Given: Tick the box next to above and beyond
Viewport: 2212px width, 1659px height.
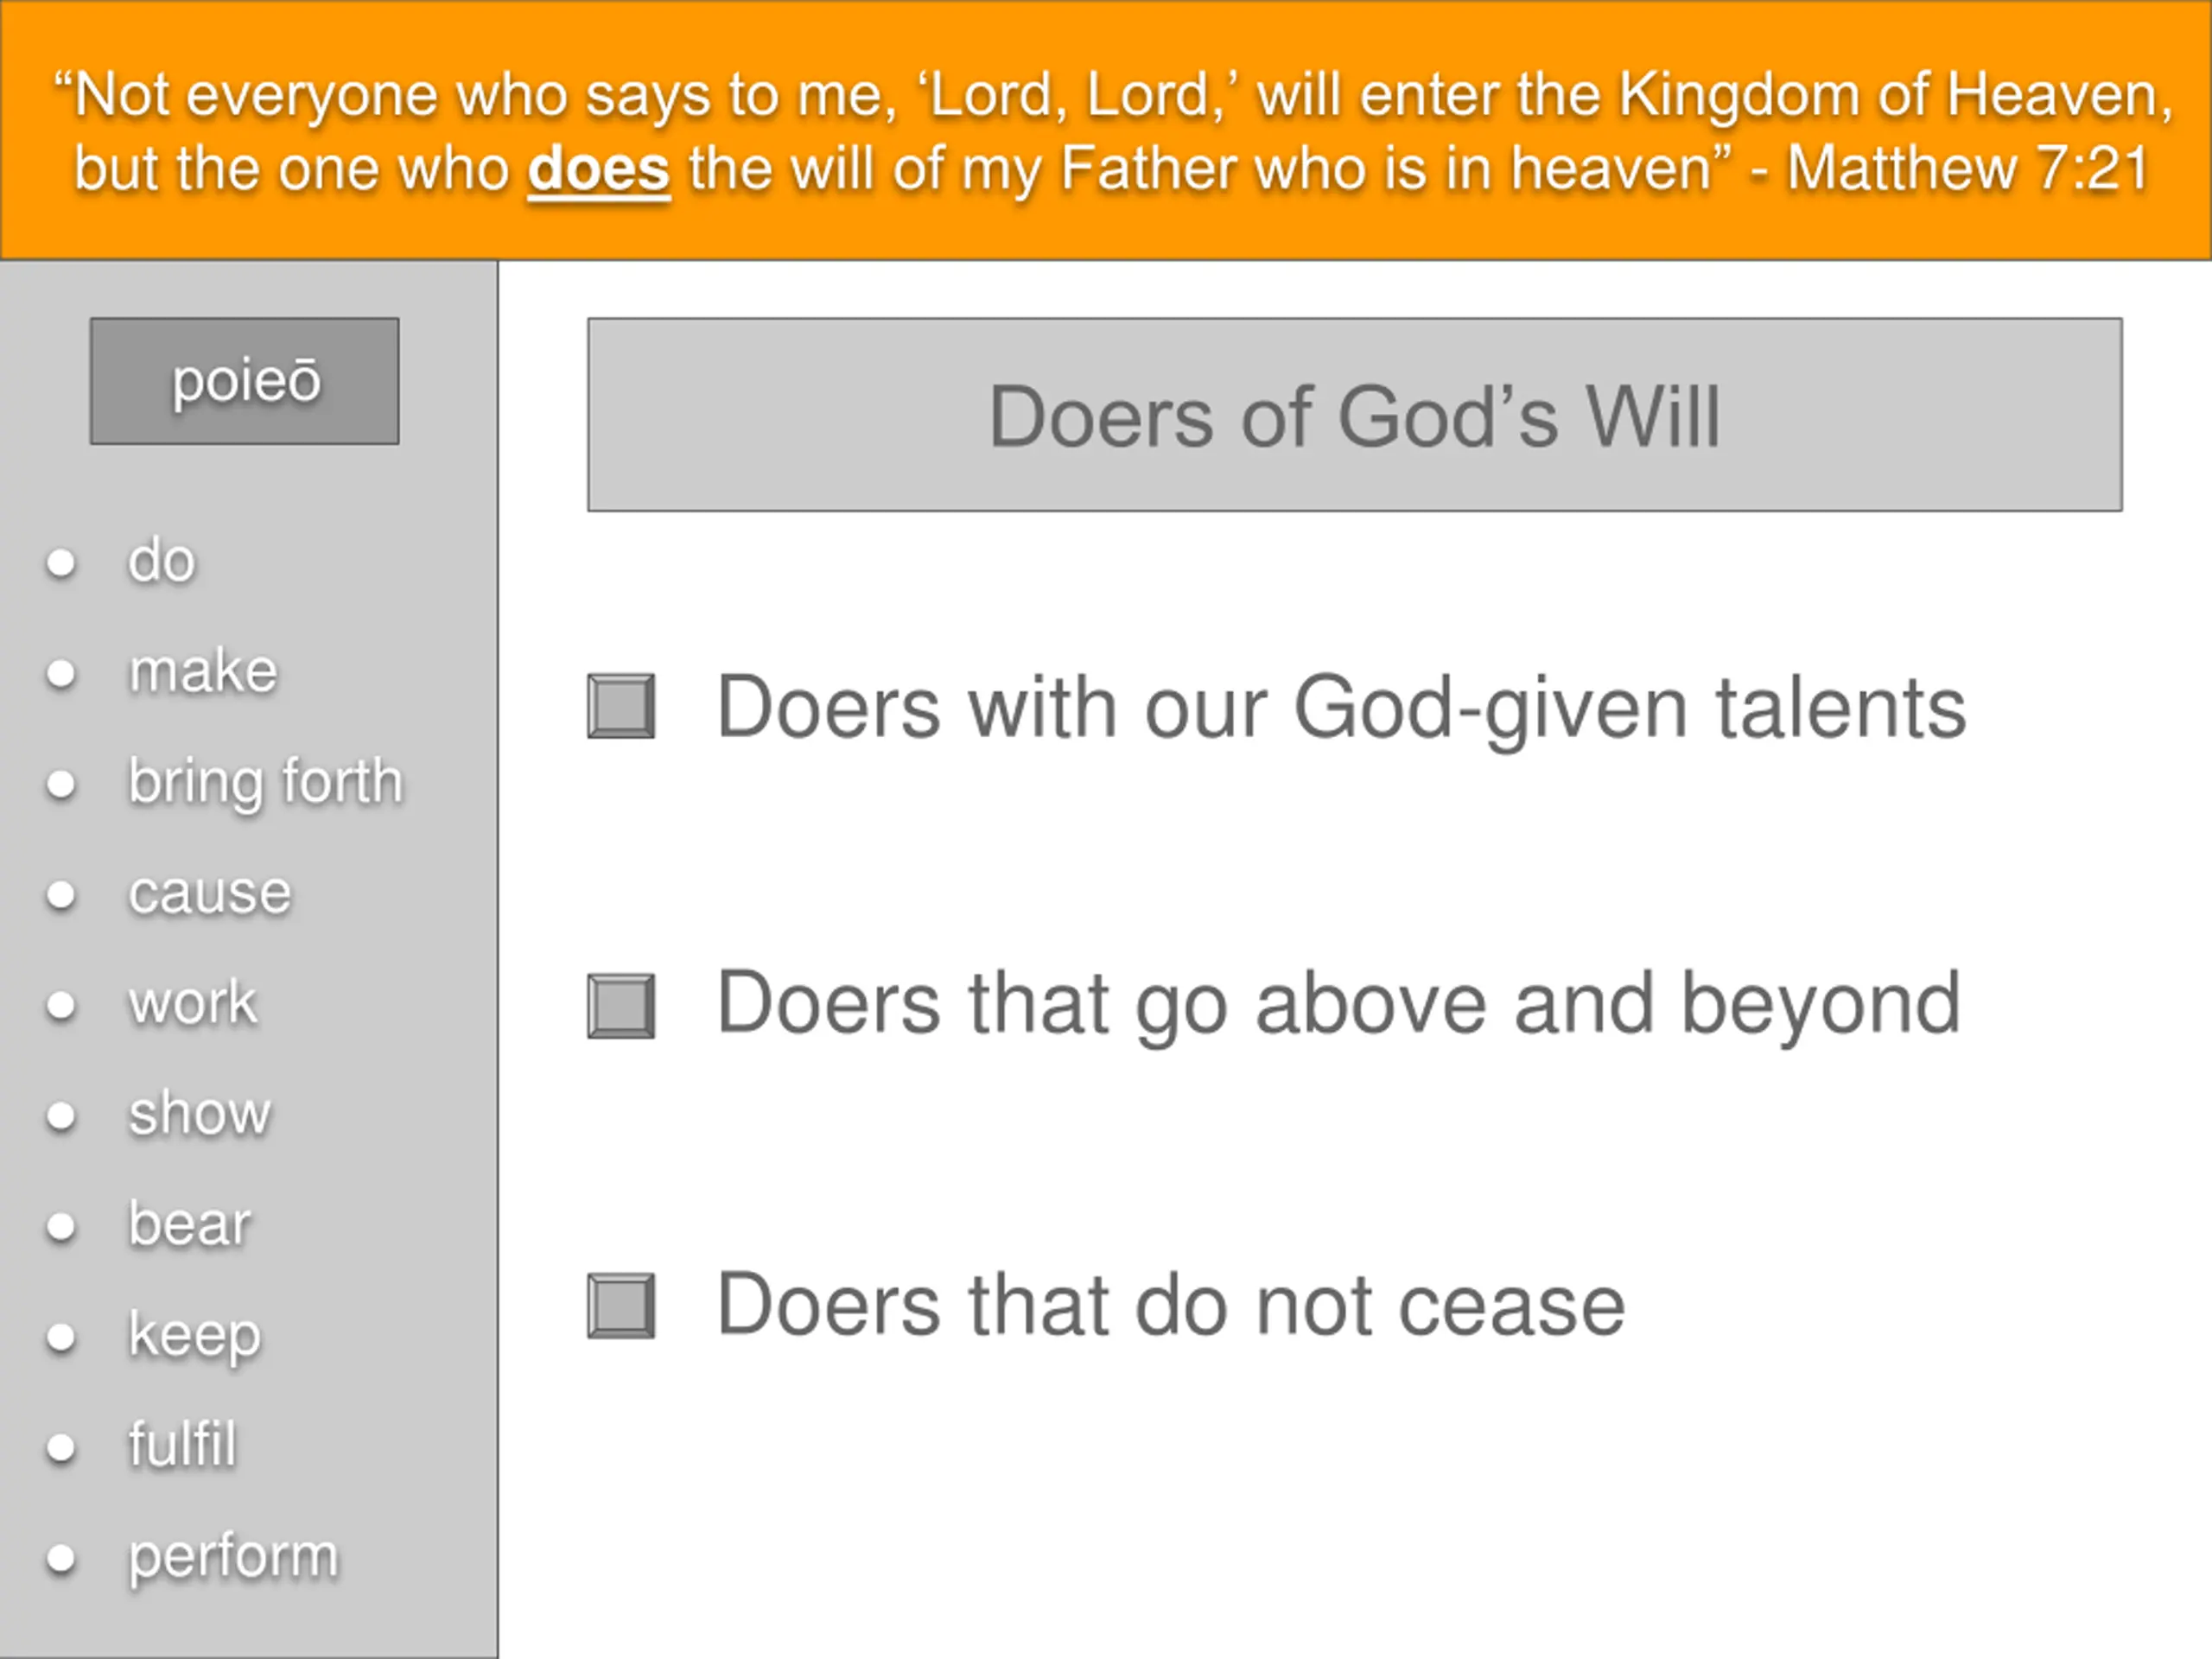Looking at the screenshot, I should coord(621,1006).
